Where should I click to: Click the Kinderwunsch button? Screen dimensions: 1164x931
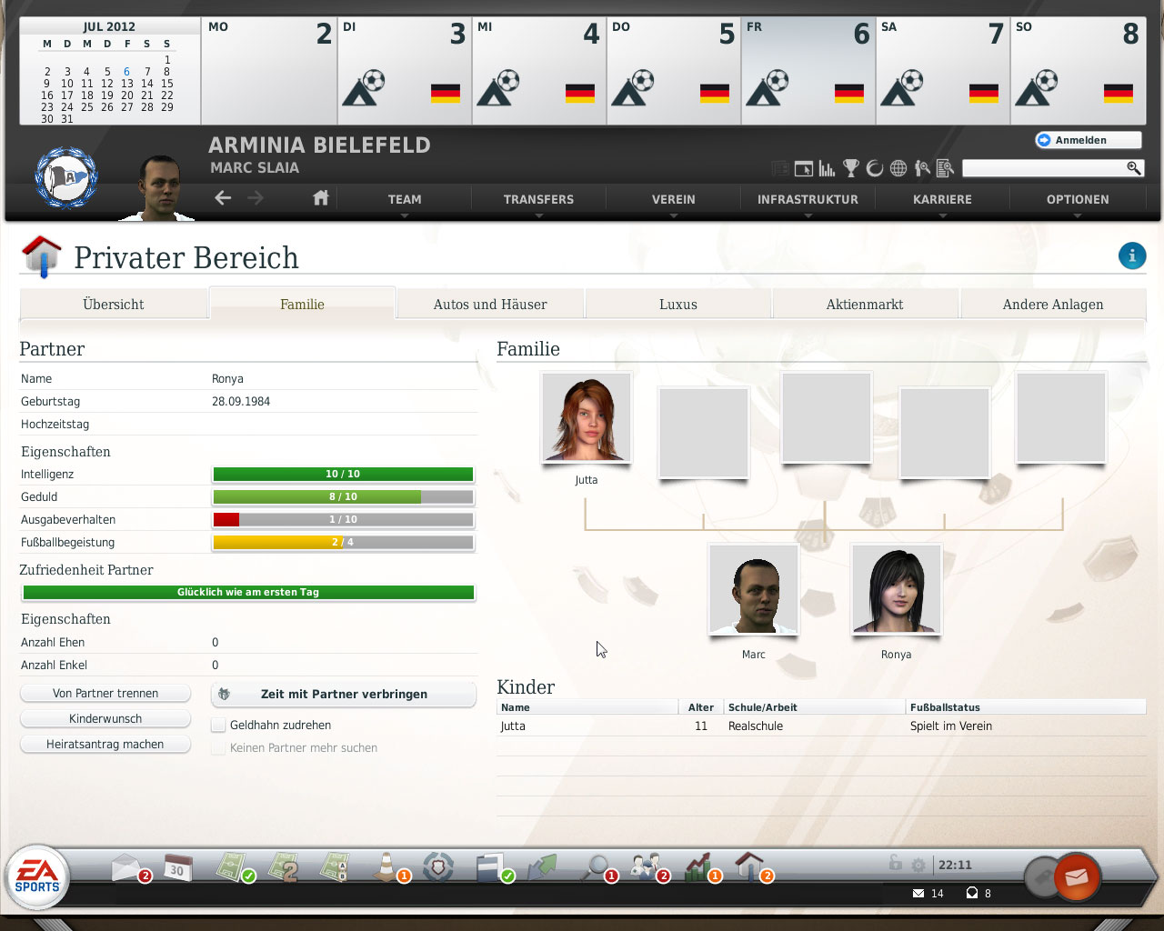tap(105, 718)
